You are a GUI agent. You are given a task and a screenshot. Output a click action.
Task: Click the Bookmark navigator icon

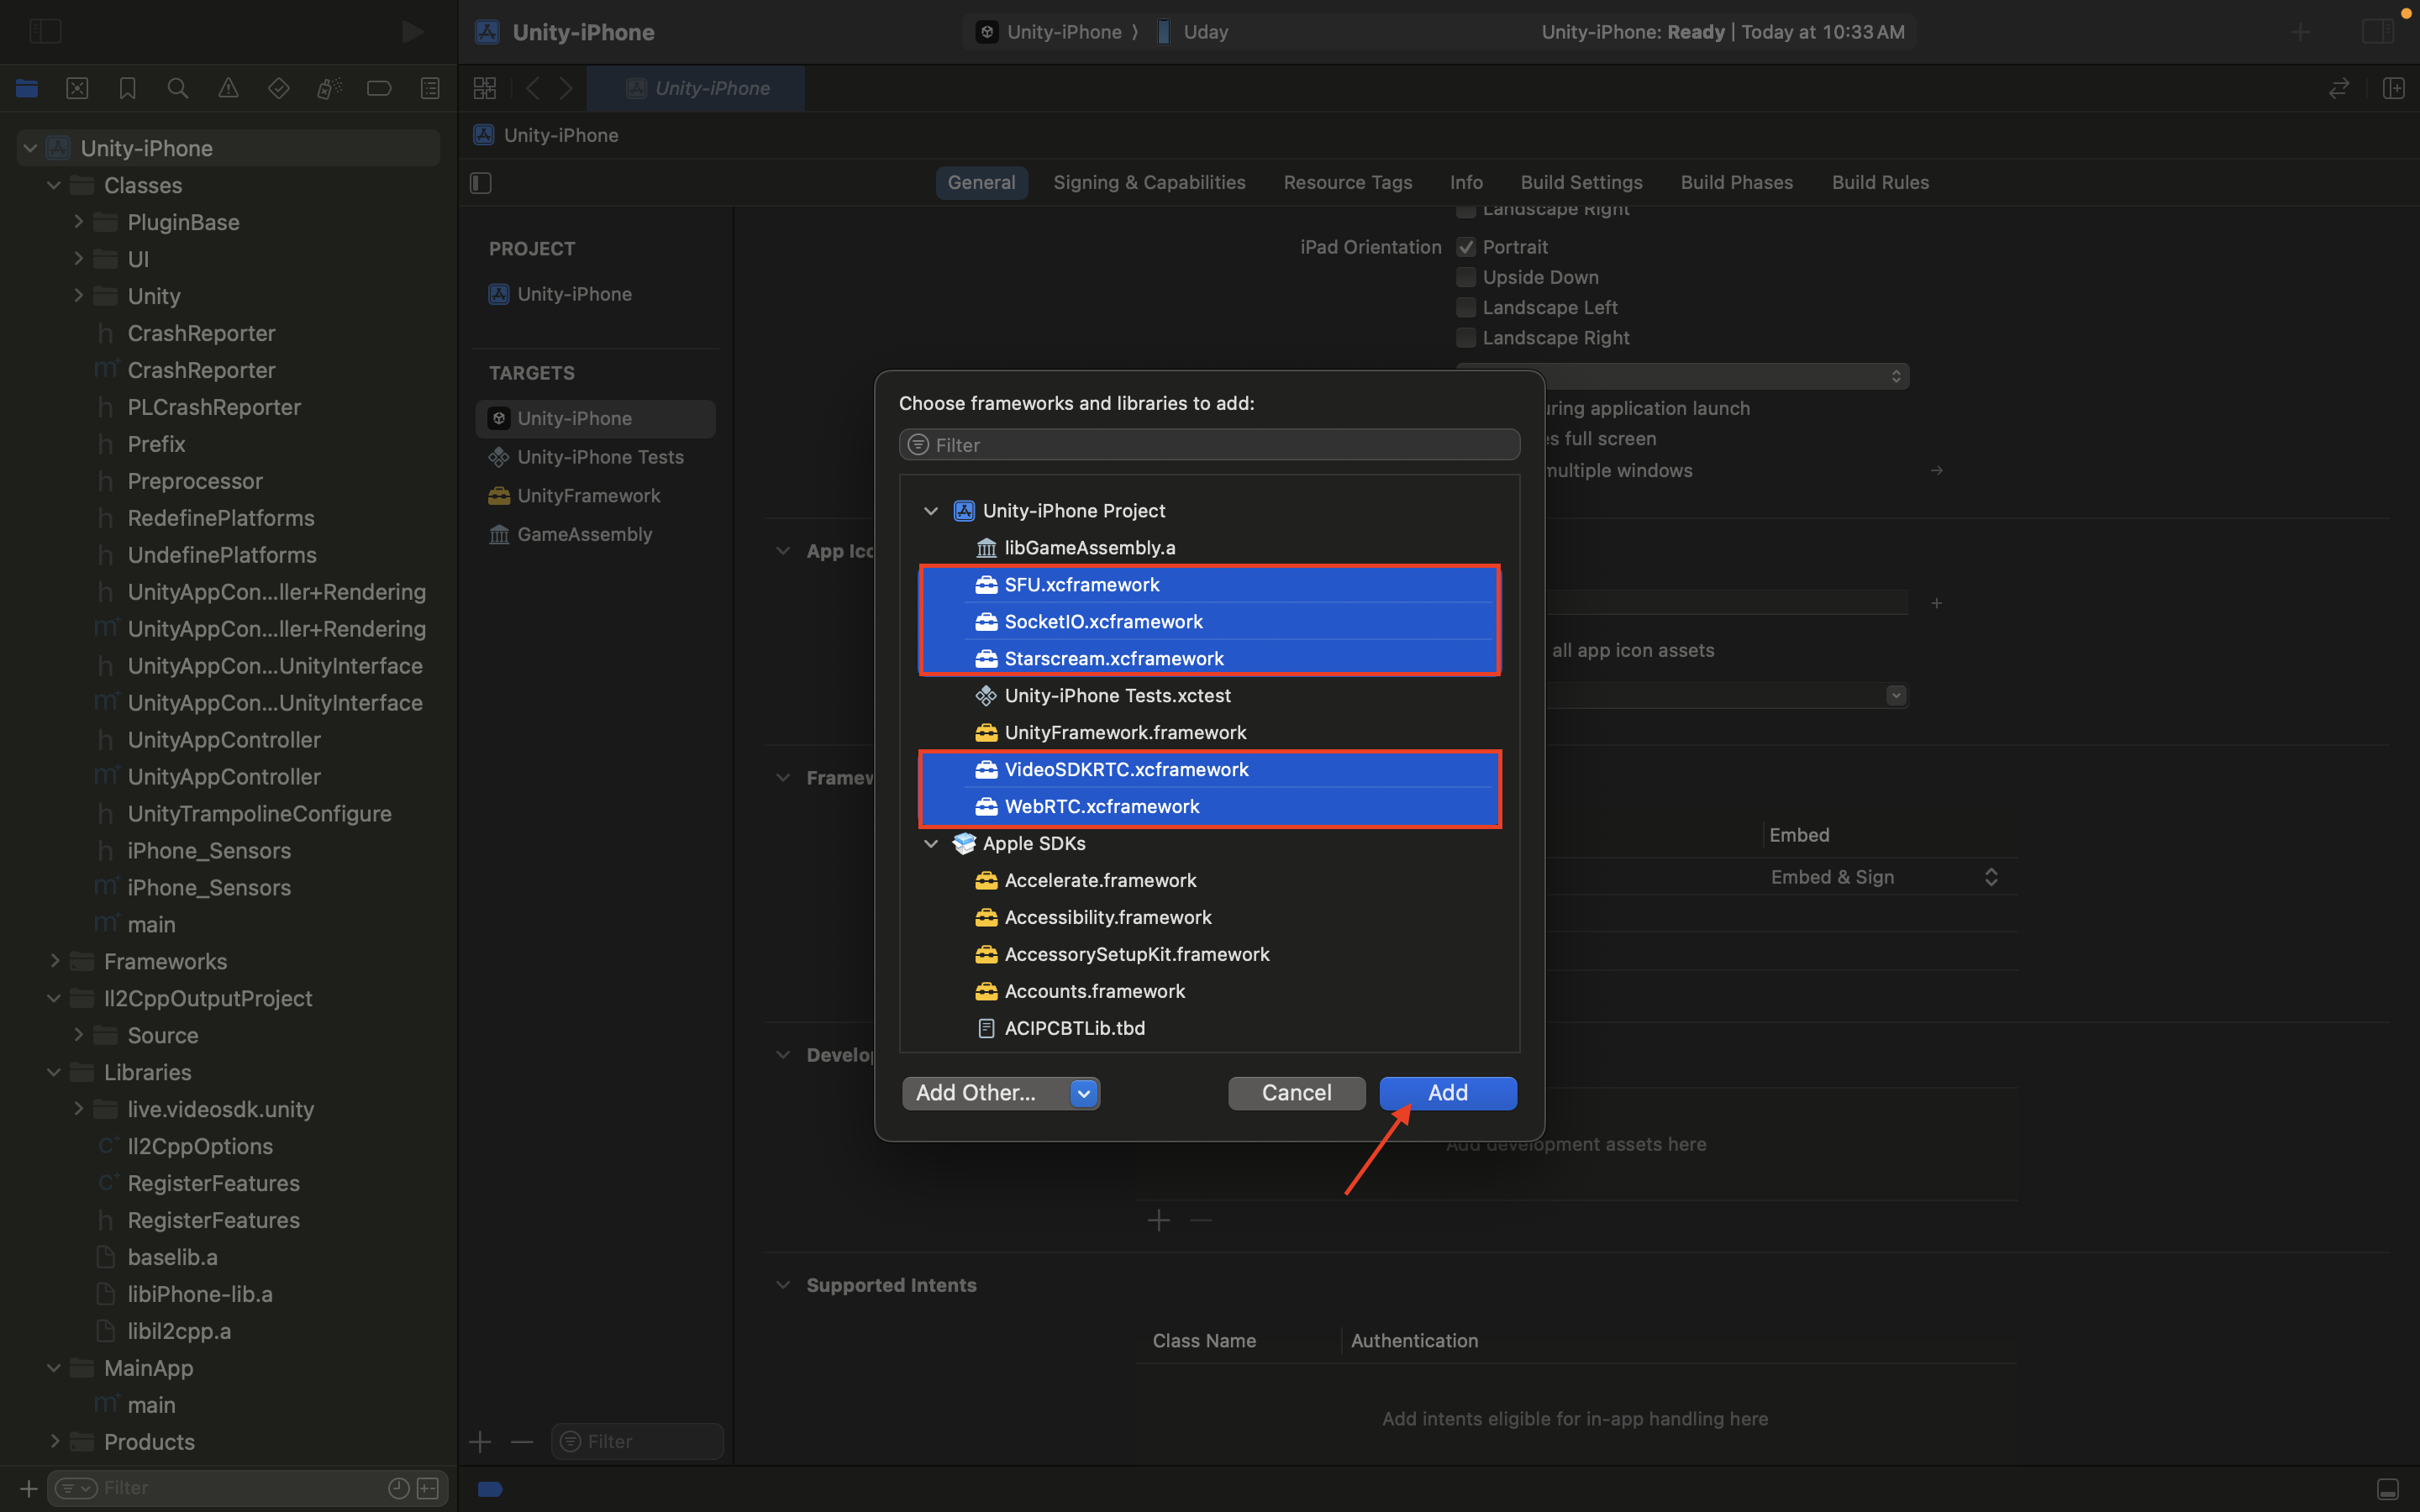tap(127, 88)
